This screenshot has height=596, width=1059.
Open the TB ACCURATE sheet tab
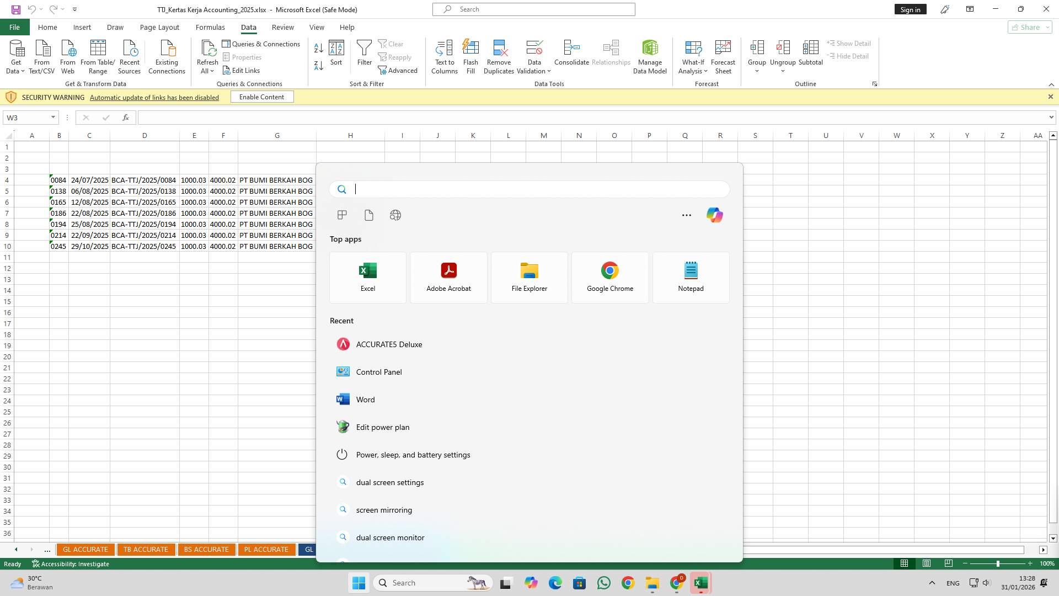coord(146,550)
